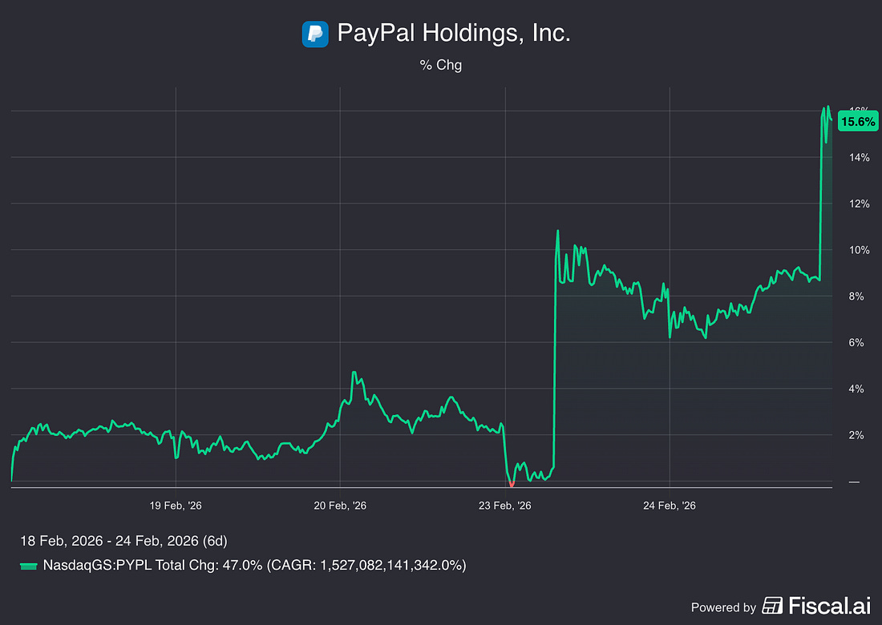The width and height of the screenshot is (882, 625).
Task: Click the '24 Feb, '26' axis label
Action: [670, 506]
